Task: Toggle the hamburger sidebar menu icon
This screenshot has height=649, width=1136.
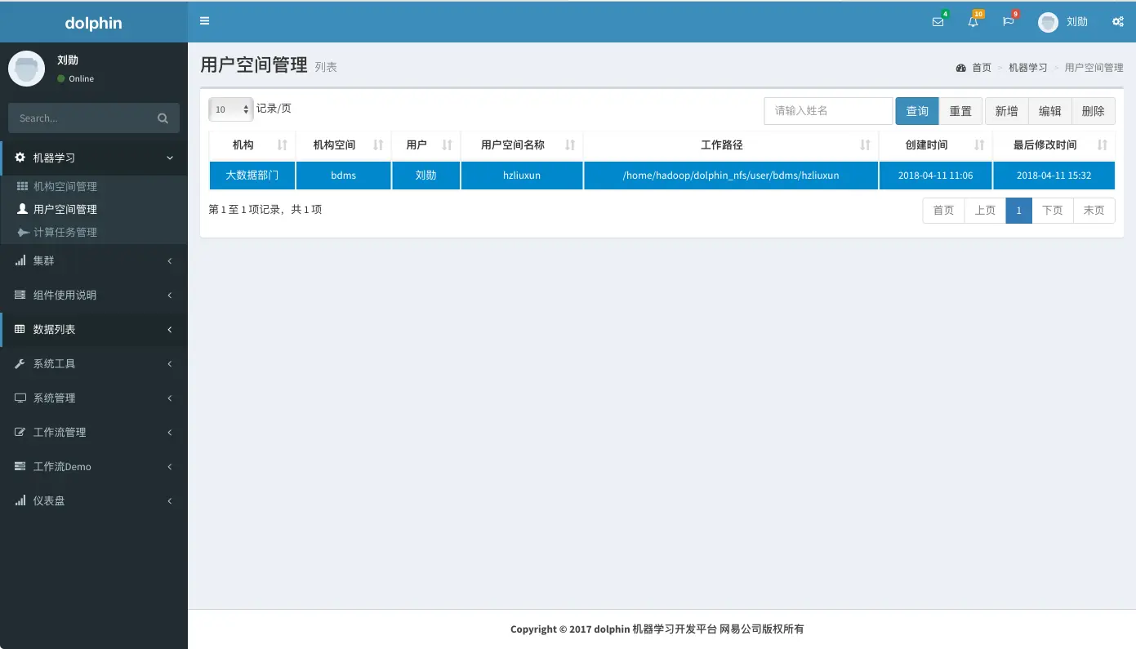Action: pyautogui.click(x=204, y=21)
